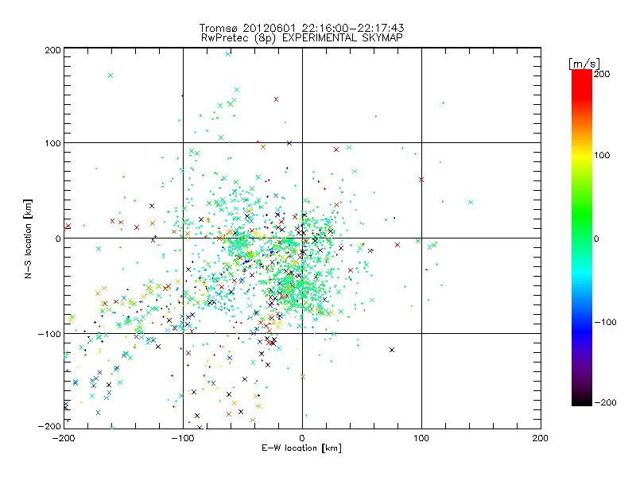Click the colorbar label '-100'

(x=605, y=323)
